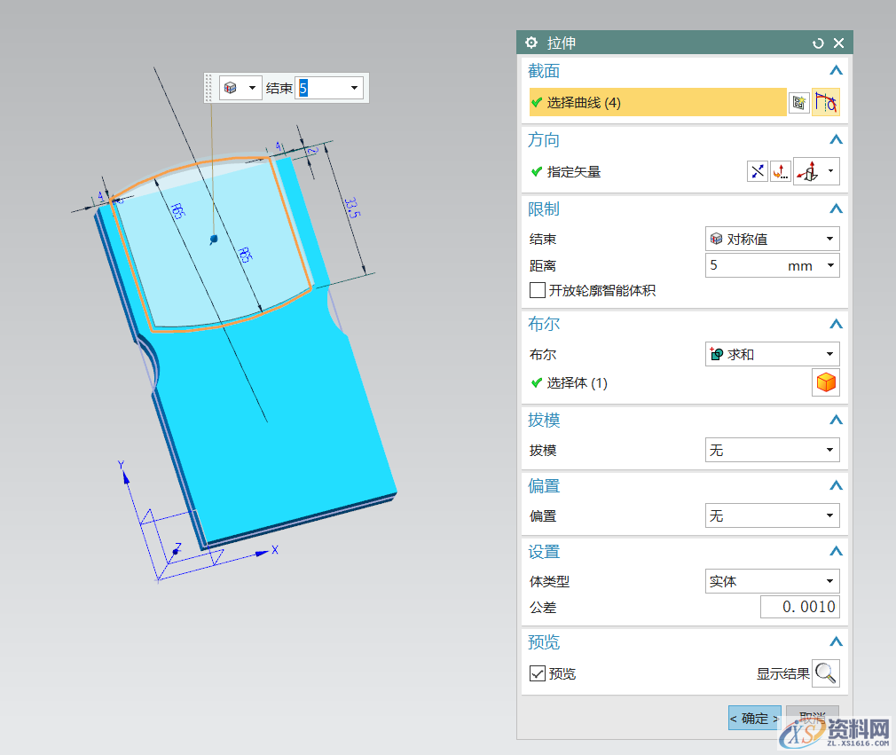Viewport: 896px width, 755px height.
Task: Toggle the 选择曲线 (4) highlighted selection field
Action: (656, 102)
